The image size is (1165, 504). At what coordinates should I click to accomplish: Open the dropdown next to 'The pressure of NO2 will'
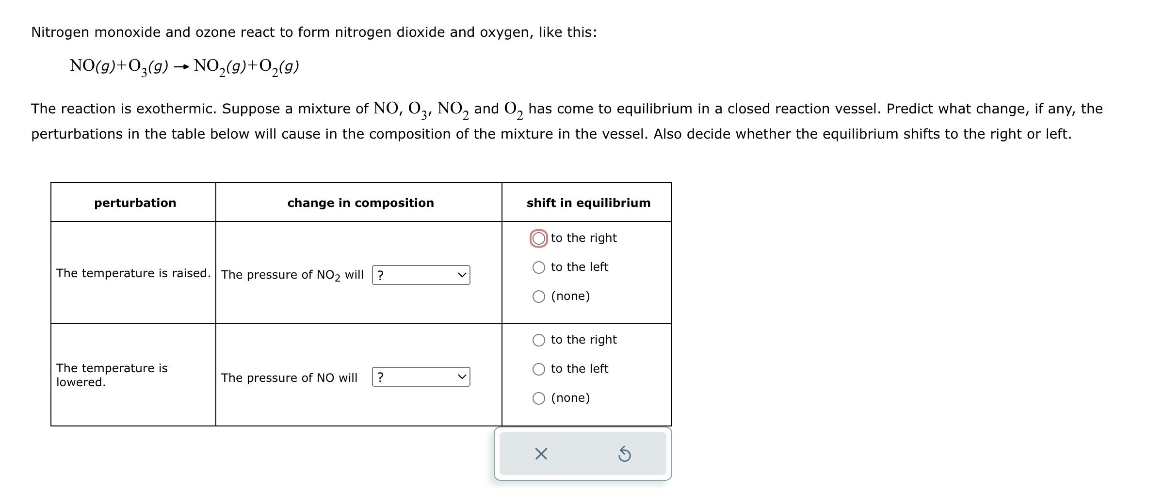click(421, 275)
